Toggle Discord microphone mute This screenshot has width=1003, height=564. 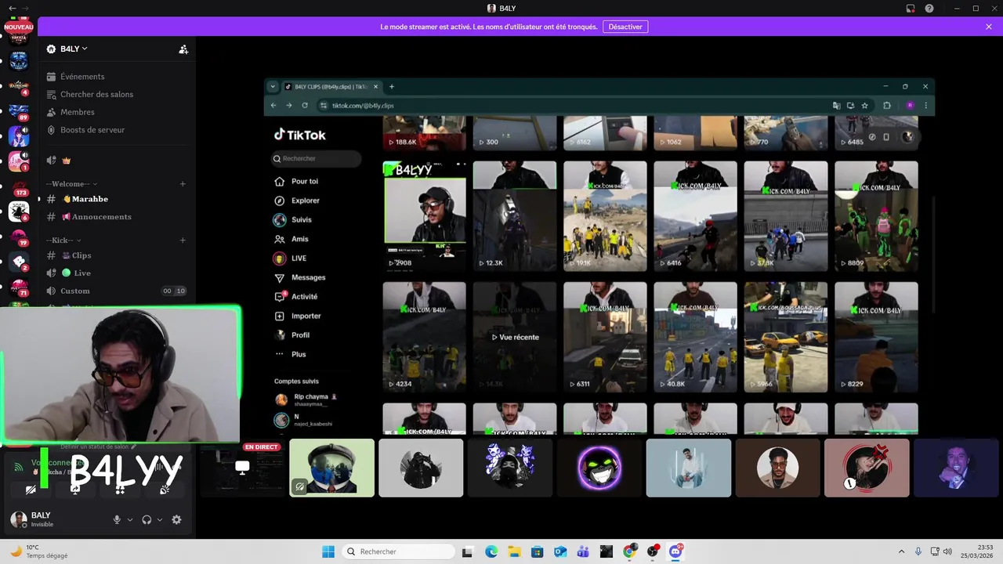point(117,519)
